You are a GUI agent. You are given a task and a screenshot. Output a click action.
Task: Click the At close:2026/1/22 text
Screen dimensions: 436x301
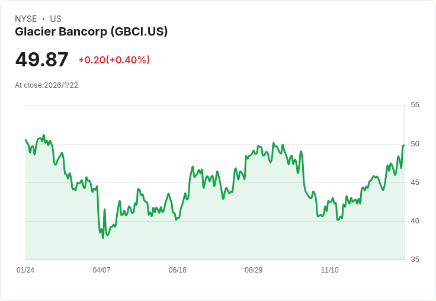tap(46, 85)
